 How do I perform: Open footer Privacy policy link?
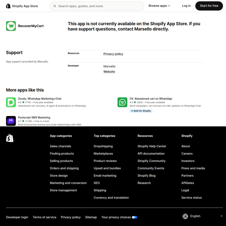click(71, 217)
